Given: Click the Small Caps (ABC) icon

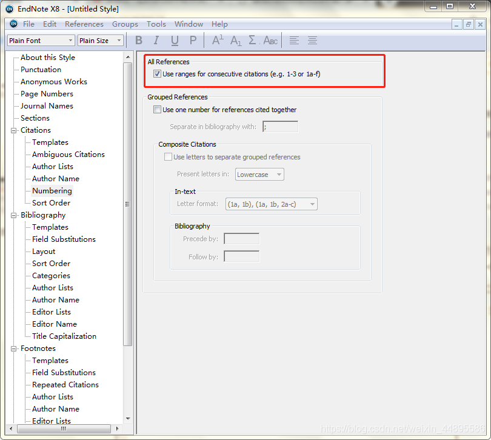Looking at the screenshot, I should click(270, 41).
